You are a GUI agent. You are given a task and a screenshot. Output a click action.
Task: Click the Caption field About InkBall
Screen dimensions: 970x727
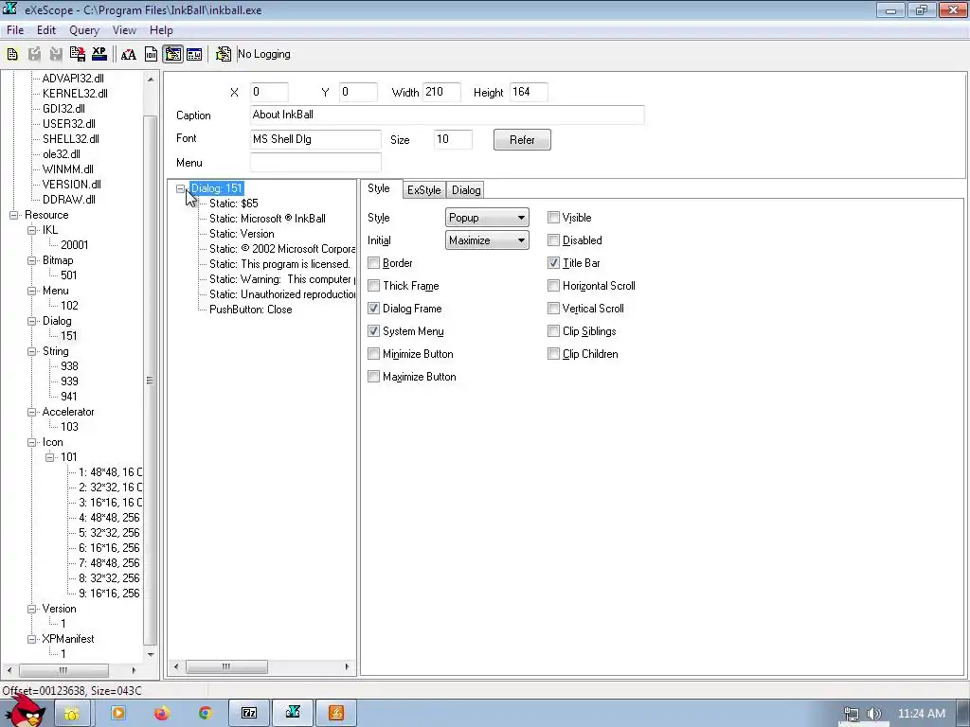tap(447, 115)
